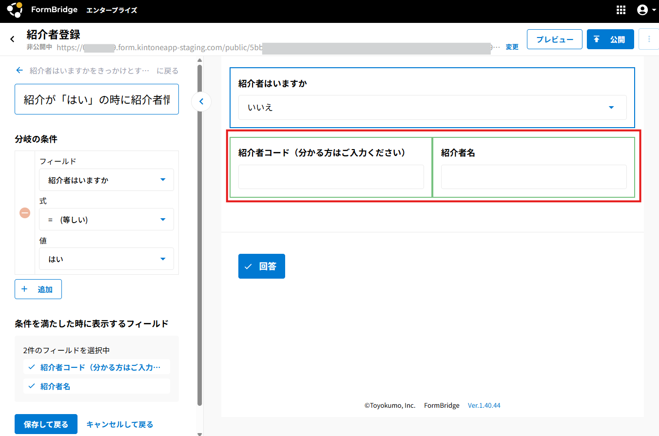Click the プレビュー button
This screenshot has width=659, height=436.
555,39
